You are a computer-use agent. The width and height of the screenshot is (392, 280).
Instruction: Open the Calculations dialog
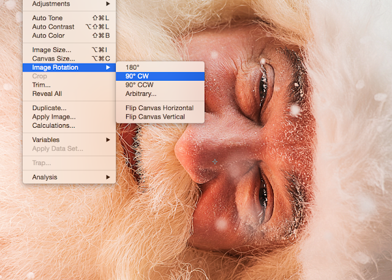[69, 125]
